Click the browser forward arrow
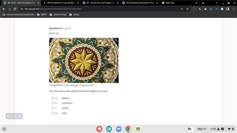Image resolution: width=237 pixels, height=133 pixels. (x=9, y=9)
